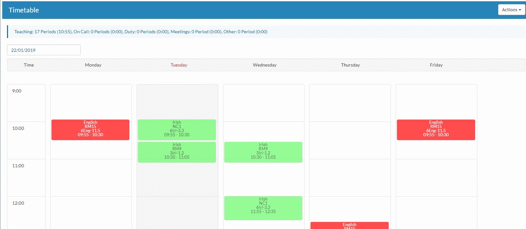Click the 12:00 time label

(x=18, y=203)
